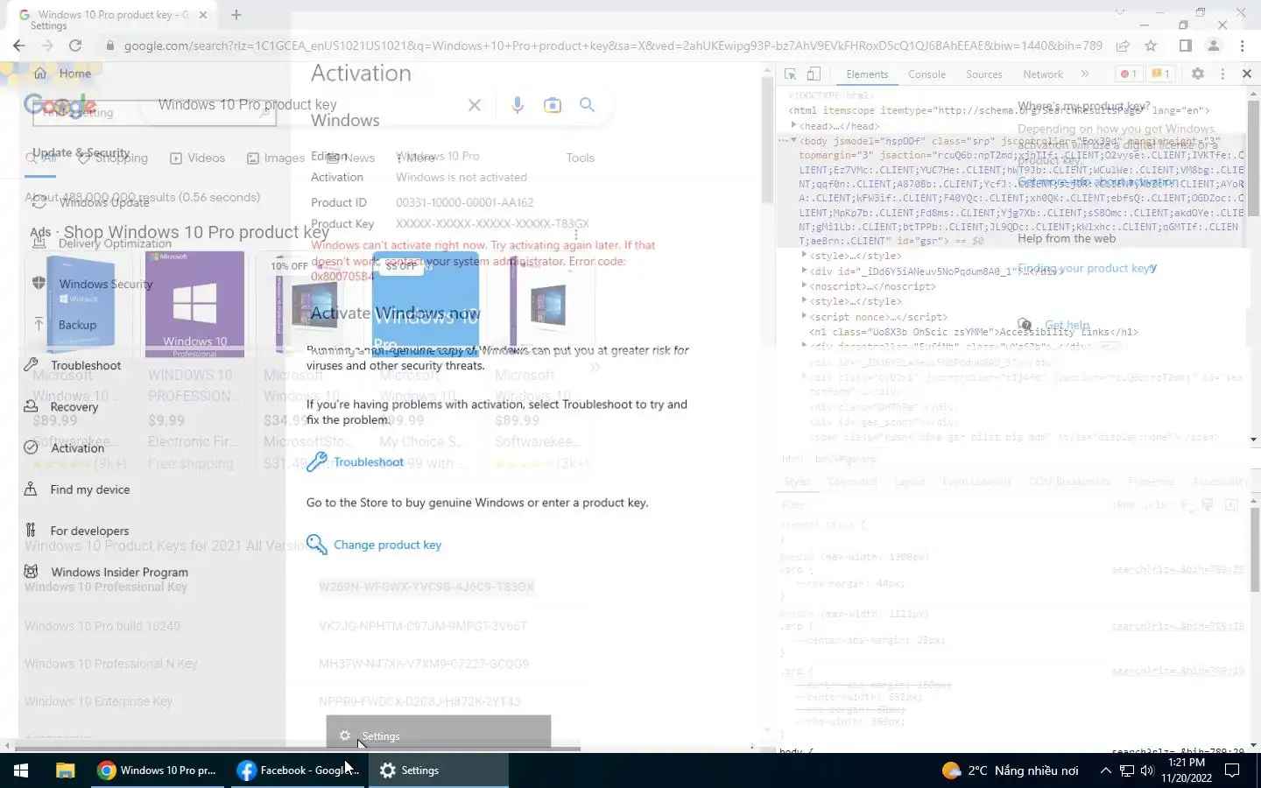Open the Chrome three-dot menu

pyautogui.click(x=1242, y=46)
